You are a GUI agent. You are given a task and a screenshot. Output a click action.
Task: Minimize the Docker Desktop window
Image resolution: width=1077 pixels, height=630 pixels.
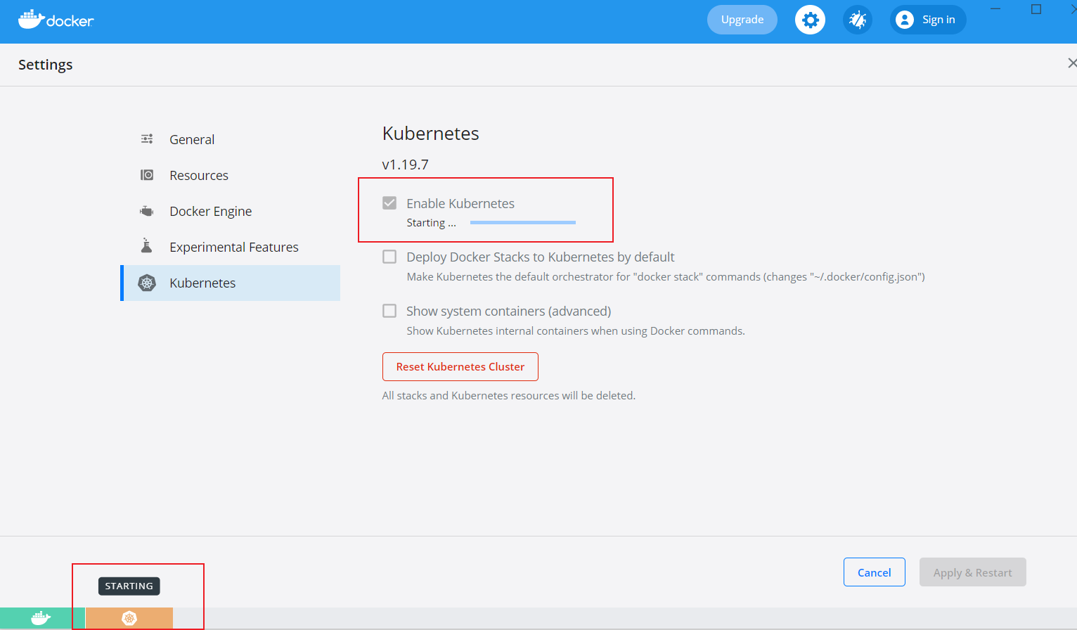coord(995,9)
